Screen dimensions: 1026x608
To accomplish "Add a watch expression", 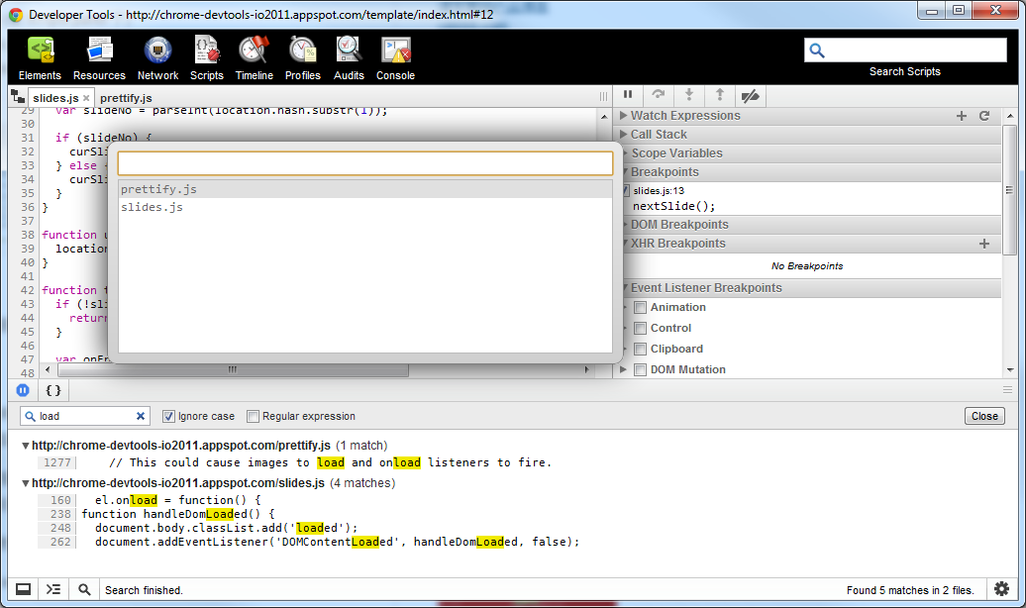I will click(x=962, y=116).
